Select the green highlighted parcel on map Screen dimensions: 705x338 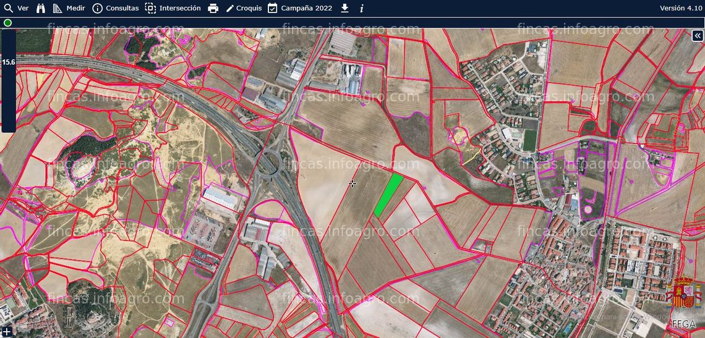(388, 195)
